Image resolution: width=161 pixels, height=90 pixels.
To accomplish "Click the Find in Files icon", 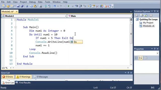I will point(41,6).
